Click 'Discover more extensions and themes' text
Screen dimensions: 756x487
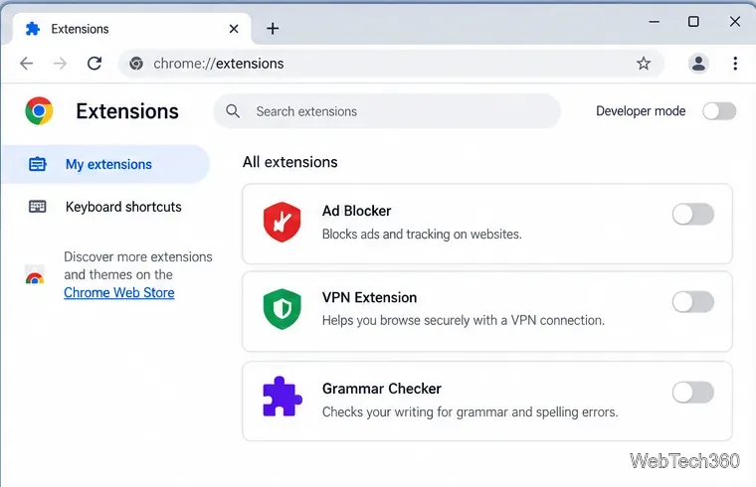pyautogui.click(x=138, y=265)
